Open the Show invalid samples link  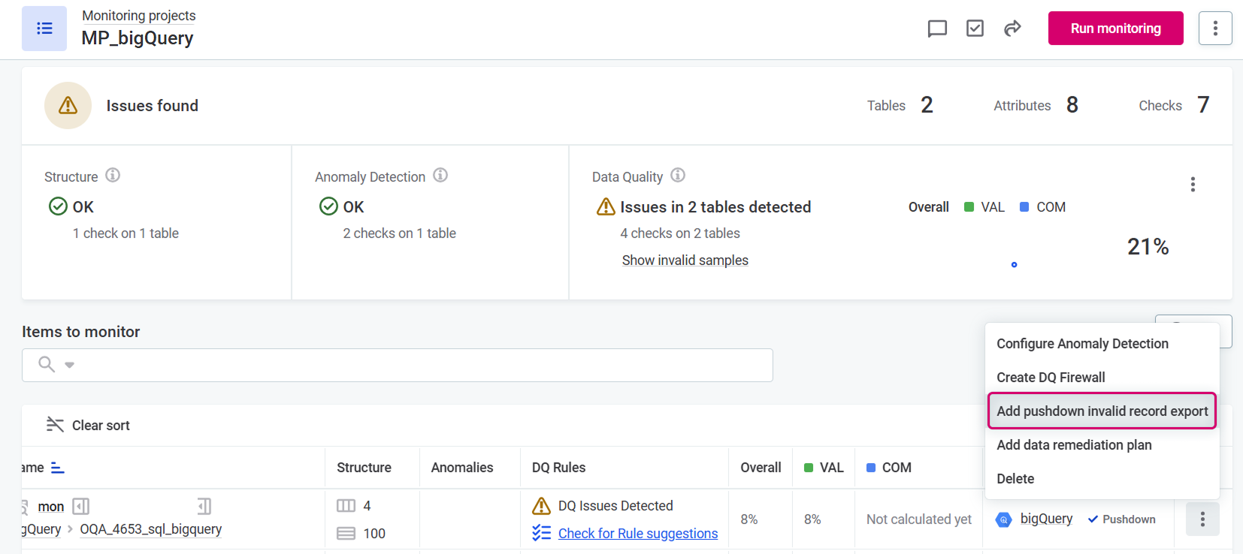(685, 260)
